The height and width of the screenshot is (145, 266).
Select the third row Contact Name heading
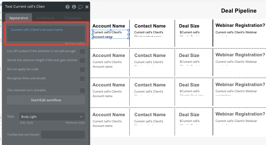(x=150, y=85)
